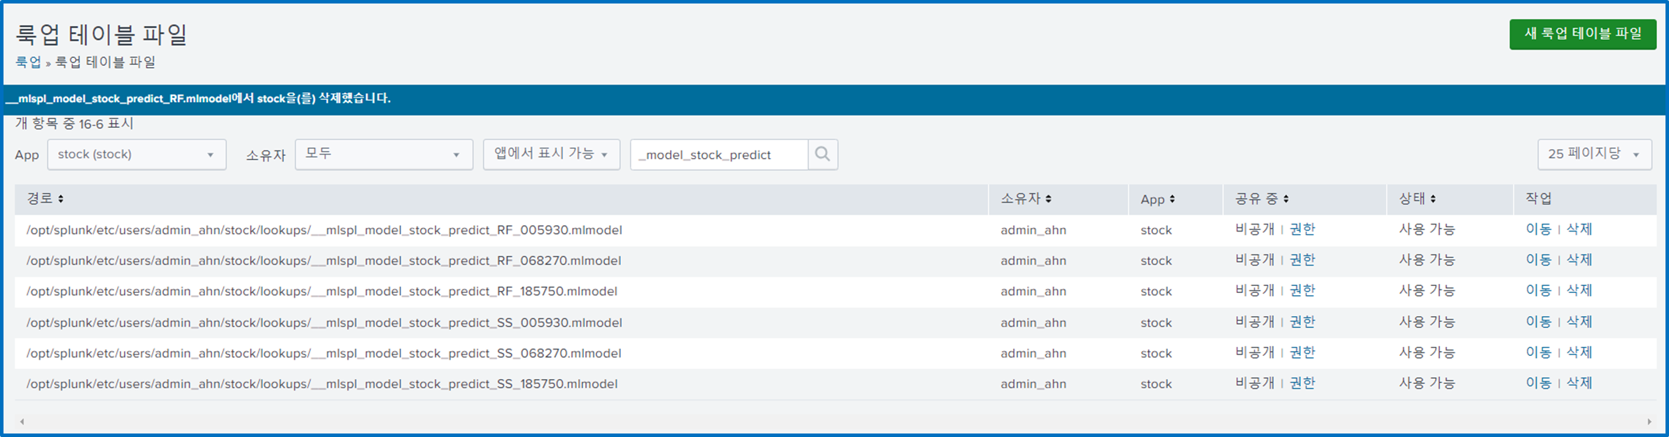Select path ending predict_RF_185750.mlmodel
This screenshot has width=1669, height=437.
tap(322, 292)
